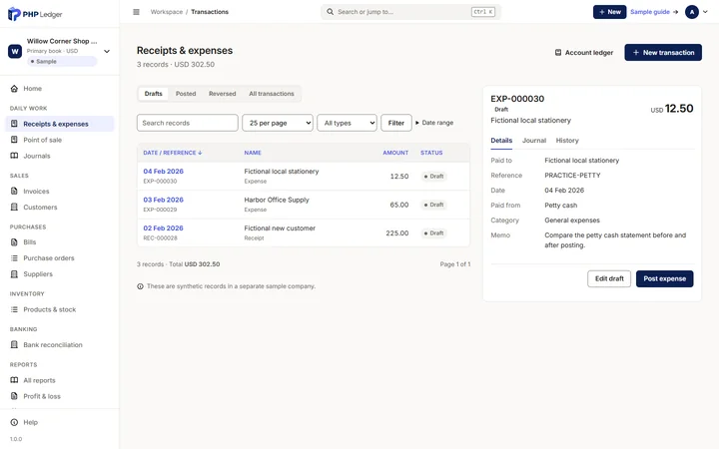Click the Point of sale icon
This screenshot has width=719, height=449.
click(14, 140)
